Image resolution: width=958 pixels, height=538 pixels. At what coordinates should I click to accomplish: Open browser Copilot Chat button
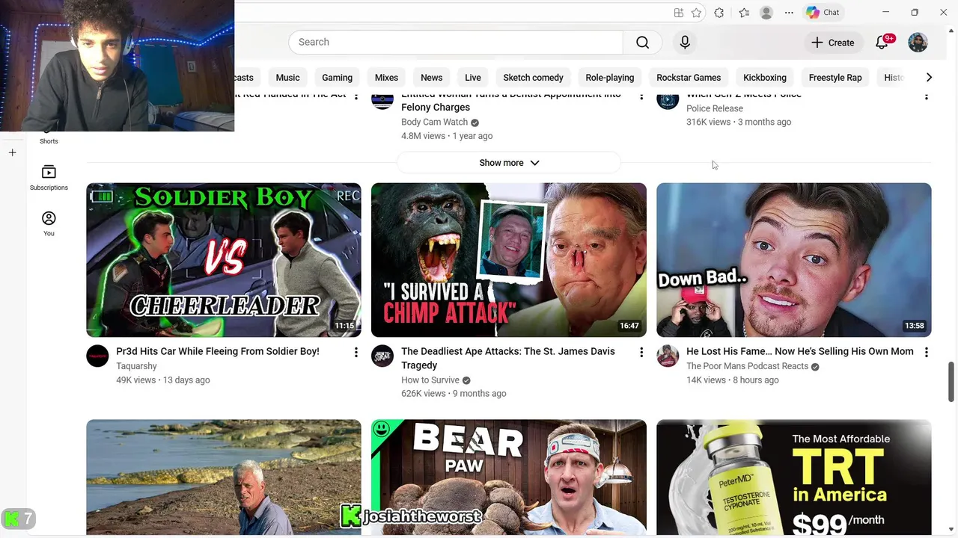(823, 12)
